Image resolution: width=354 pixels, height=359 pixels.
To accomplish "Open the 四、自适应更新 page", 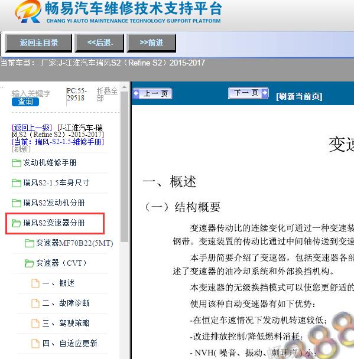I will 70,343.
